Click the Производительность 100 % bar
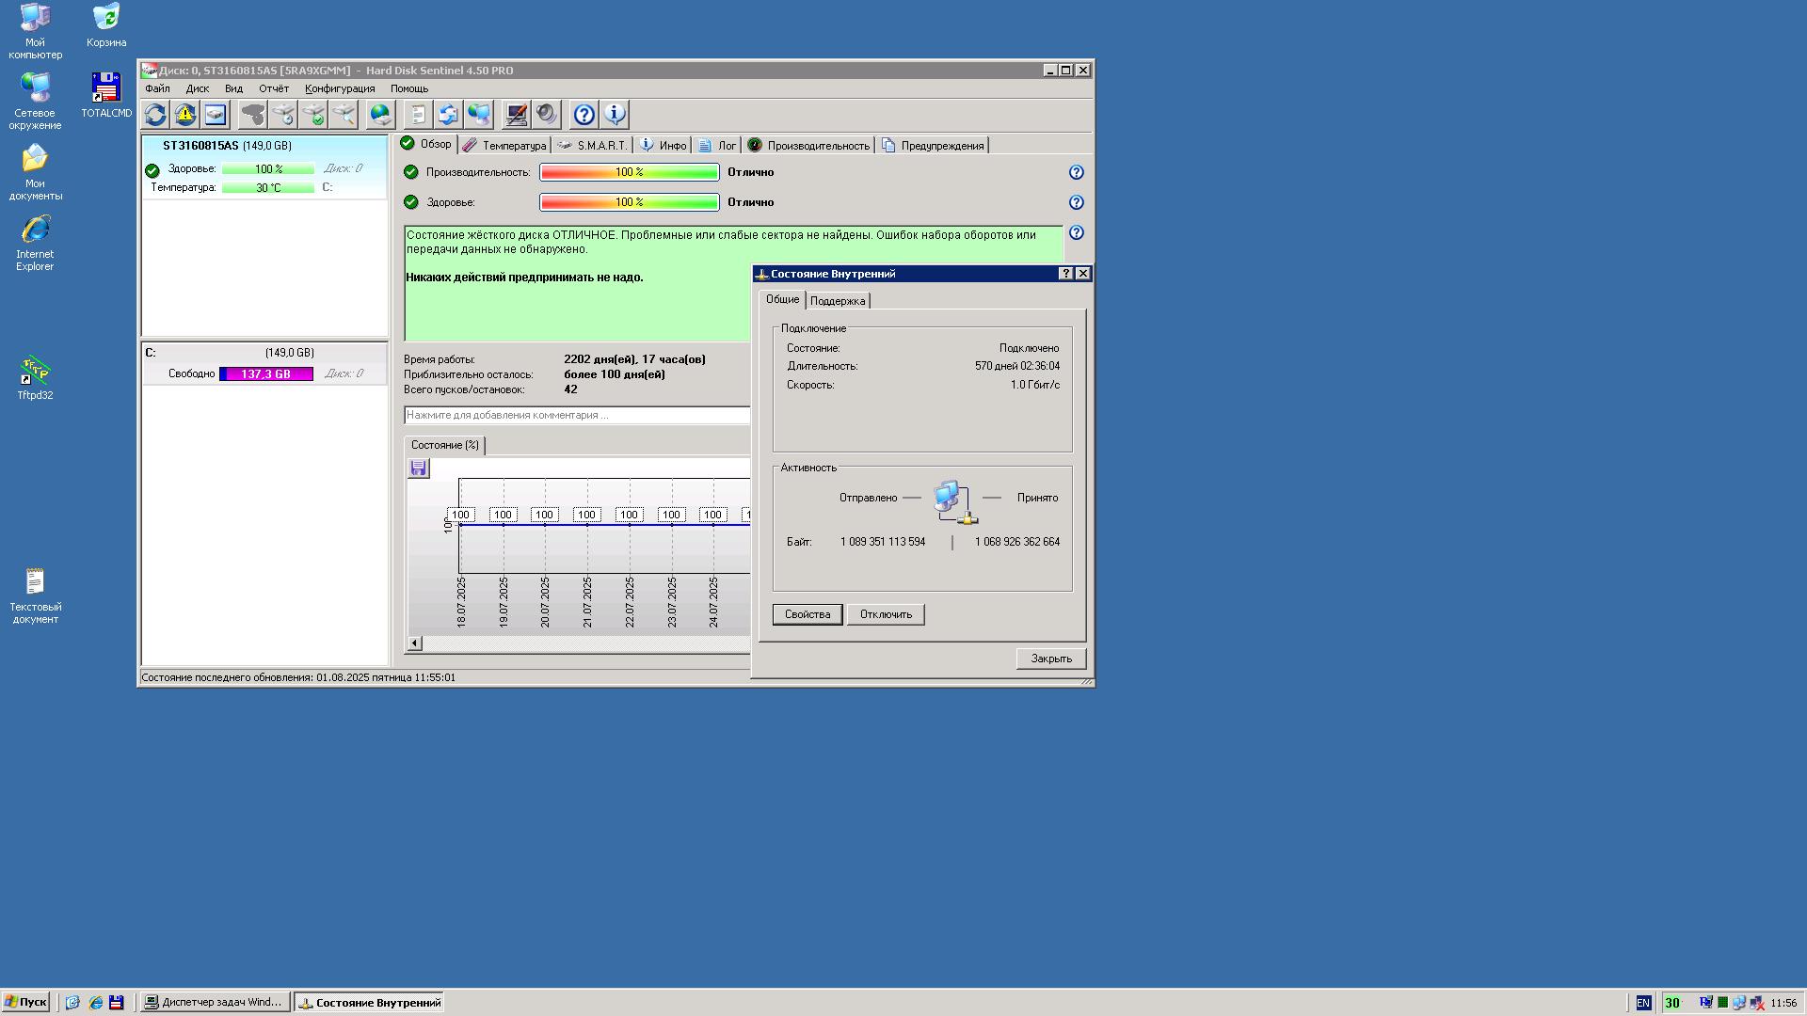 click(x=630, y=172)
